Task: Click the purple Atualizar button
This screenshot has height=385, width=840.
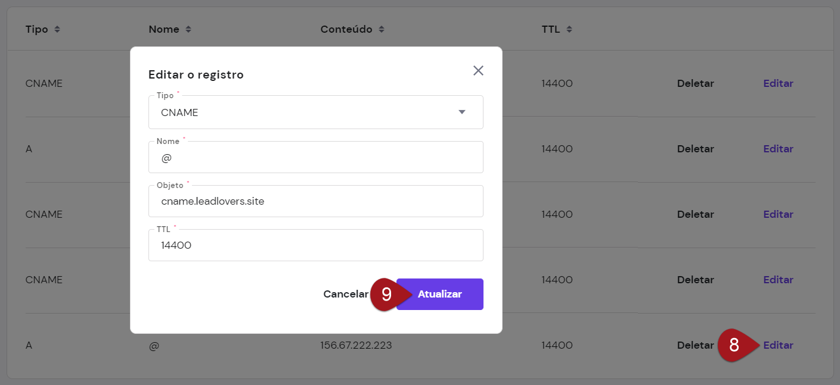Action: (x=439, y=294)
